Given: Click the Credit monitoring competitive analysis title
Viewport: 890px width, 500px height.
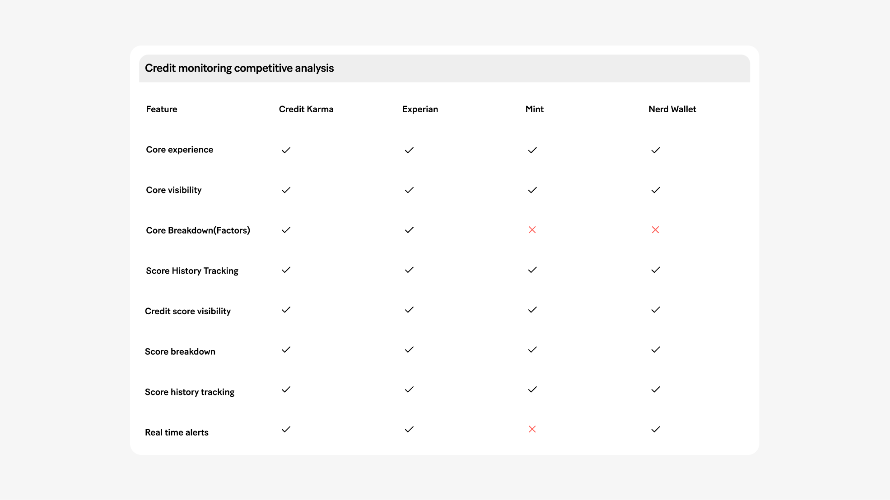Looking at the screenshot, I should pos(239,68).
